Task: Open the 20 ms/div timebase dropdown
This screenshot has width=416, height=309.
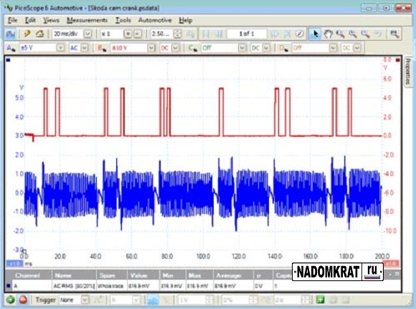Action: 88,34
